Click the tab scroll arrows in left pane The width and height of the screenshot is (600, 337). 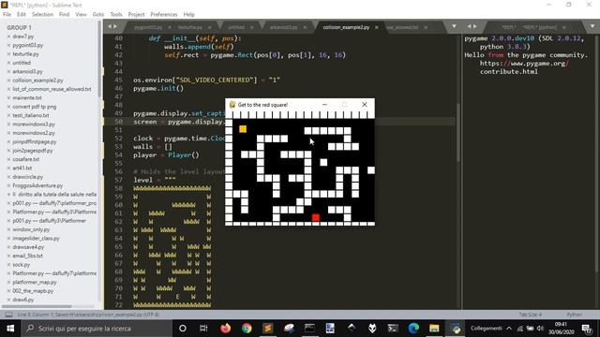coord(112,26)
